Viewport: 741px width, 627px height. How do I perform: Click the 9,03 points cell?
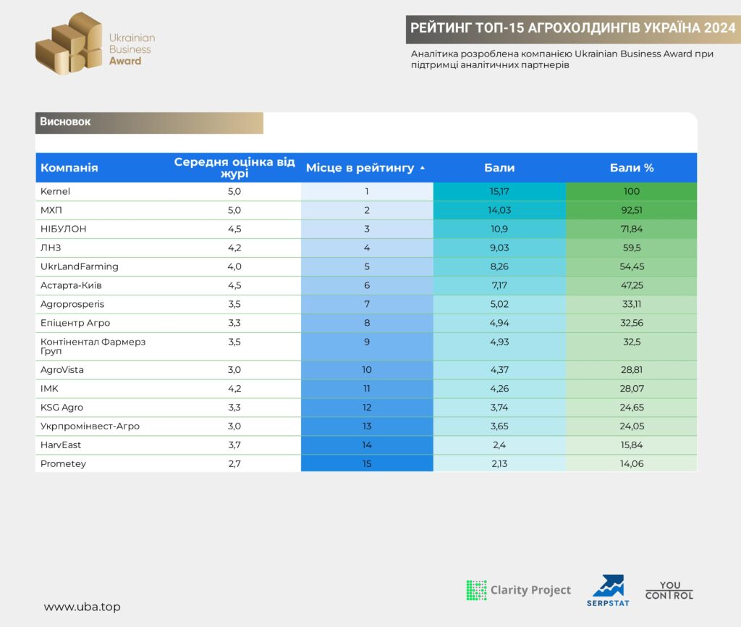point(499,248)
